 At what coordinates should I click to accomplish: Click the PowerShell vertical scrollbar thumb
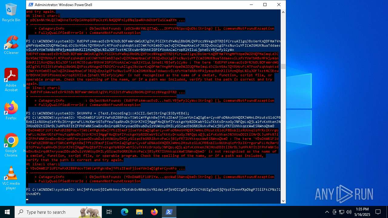[x=283, y=66]
